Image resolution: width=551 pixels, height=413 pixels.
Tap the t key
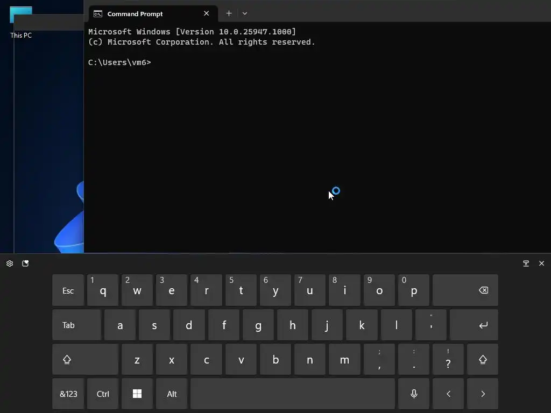click(x=241, y=290)
